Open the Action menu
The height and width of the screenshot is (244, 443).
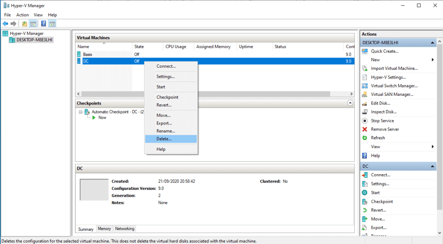22,15
